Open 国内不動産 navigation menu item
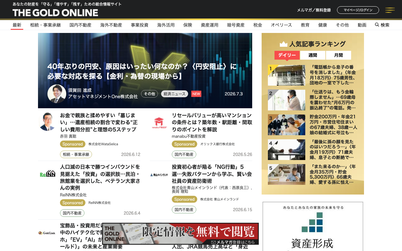 click(x=80, y=25)
